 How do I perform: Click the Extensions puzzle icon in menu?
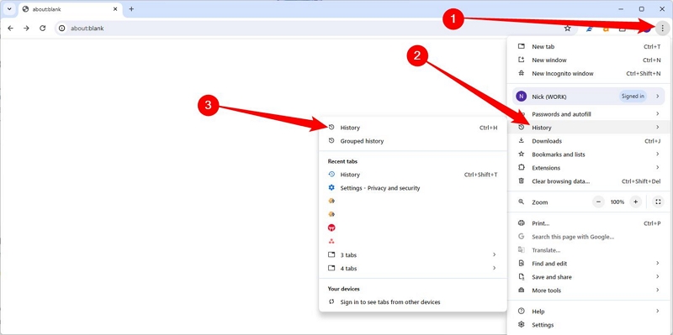tap(522, 168)
